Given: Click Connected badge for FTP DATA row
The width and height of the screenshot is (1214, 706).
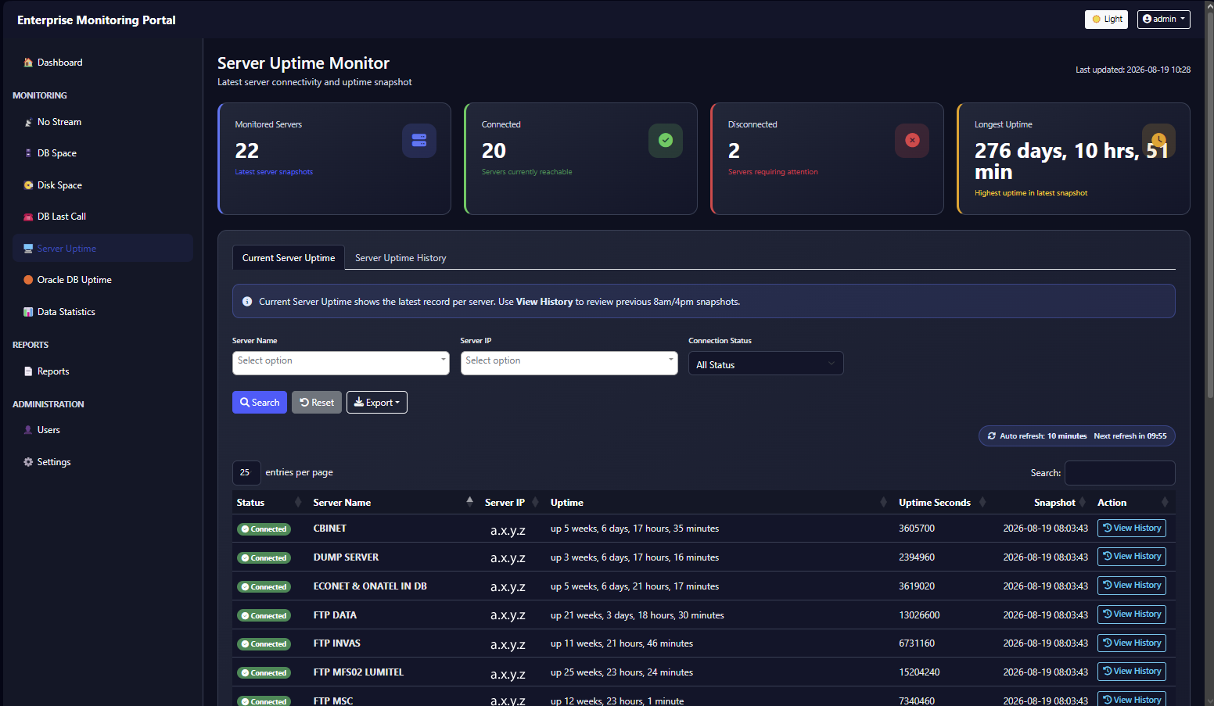Looking at the screenshot, I should (x=264, y=616).
